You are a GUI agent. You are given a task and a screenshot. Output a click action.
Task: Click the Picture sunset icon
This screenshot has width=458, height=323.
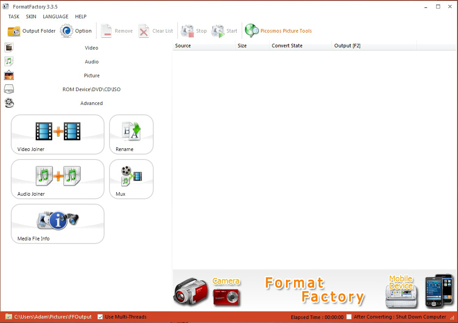(9, 75)
